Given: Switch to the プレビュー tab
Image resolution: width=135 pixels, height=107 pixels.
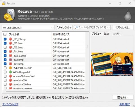Looking at the screenshot, I should pos(96,34).
